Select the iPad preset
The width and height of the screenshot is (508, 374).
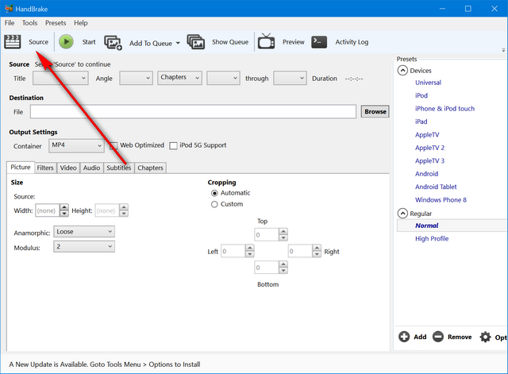[421, 121]
